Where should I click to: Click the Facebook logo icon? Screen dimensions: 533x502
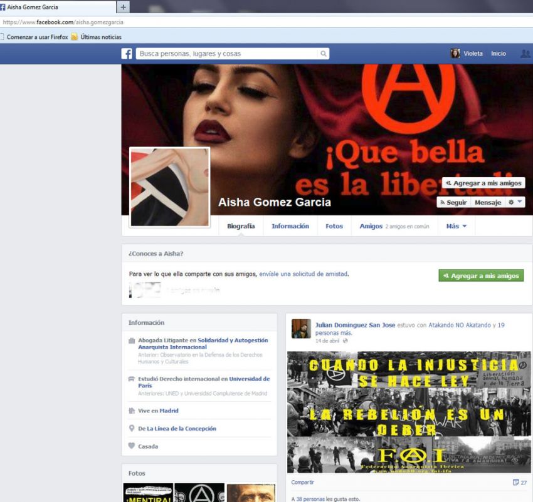127,54
